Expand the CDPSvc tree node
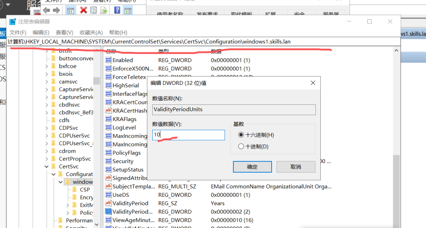Image resolution: width=426 pixels, height=228 pixels. (47, 128)
